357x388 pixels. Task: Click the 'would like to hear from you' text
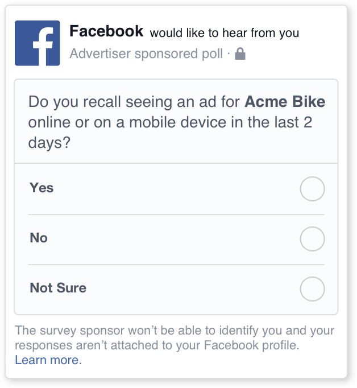click(224, 33)
